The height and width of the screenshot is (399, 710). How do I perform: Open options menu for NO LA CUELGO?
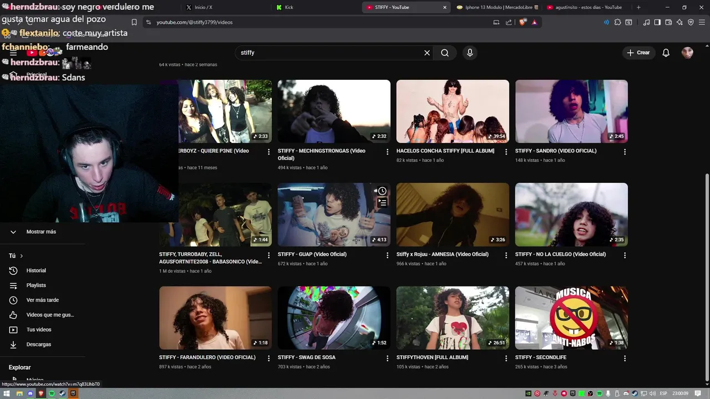(625, 255)
